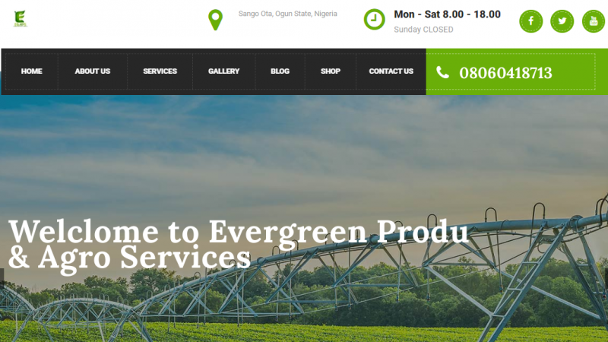Open the Facebook social icon
The width and height of the screenshot is (608, 342).
coord(530,21)
